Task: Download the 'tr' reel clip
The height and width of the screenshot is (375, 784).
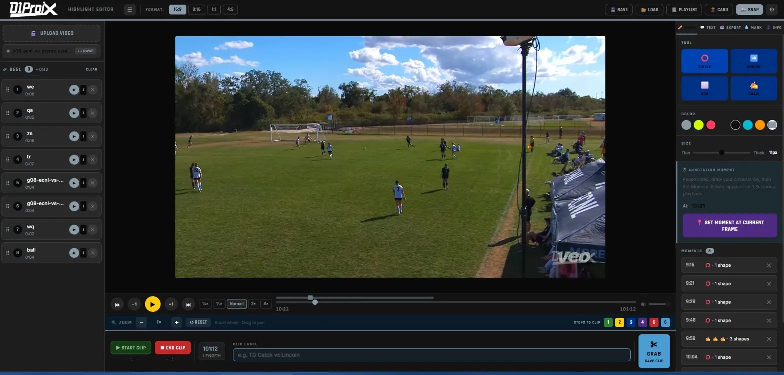Action: coord(83,160)
